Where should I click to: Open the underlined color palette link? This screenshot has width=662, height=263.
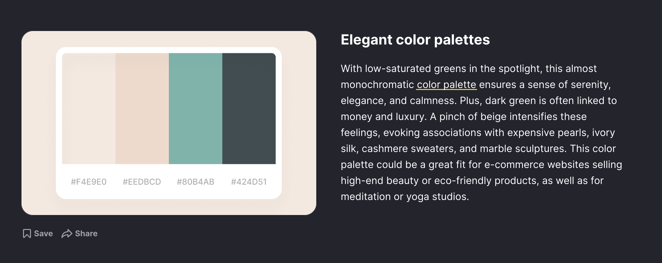click(x=446, y=84)
